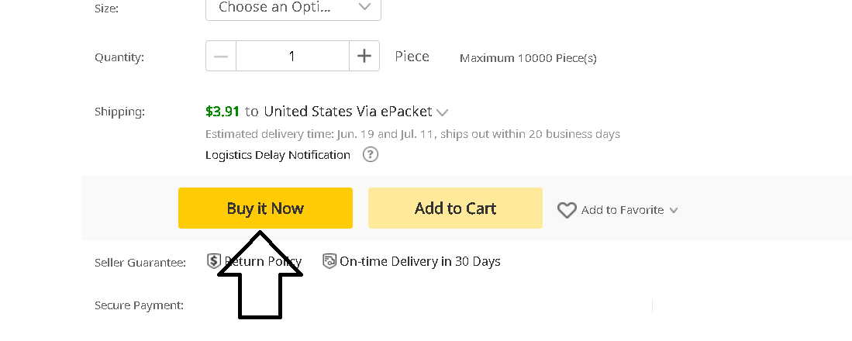
Task: Decrease quantity with the minus button
Action: 221,57
